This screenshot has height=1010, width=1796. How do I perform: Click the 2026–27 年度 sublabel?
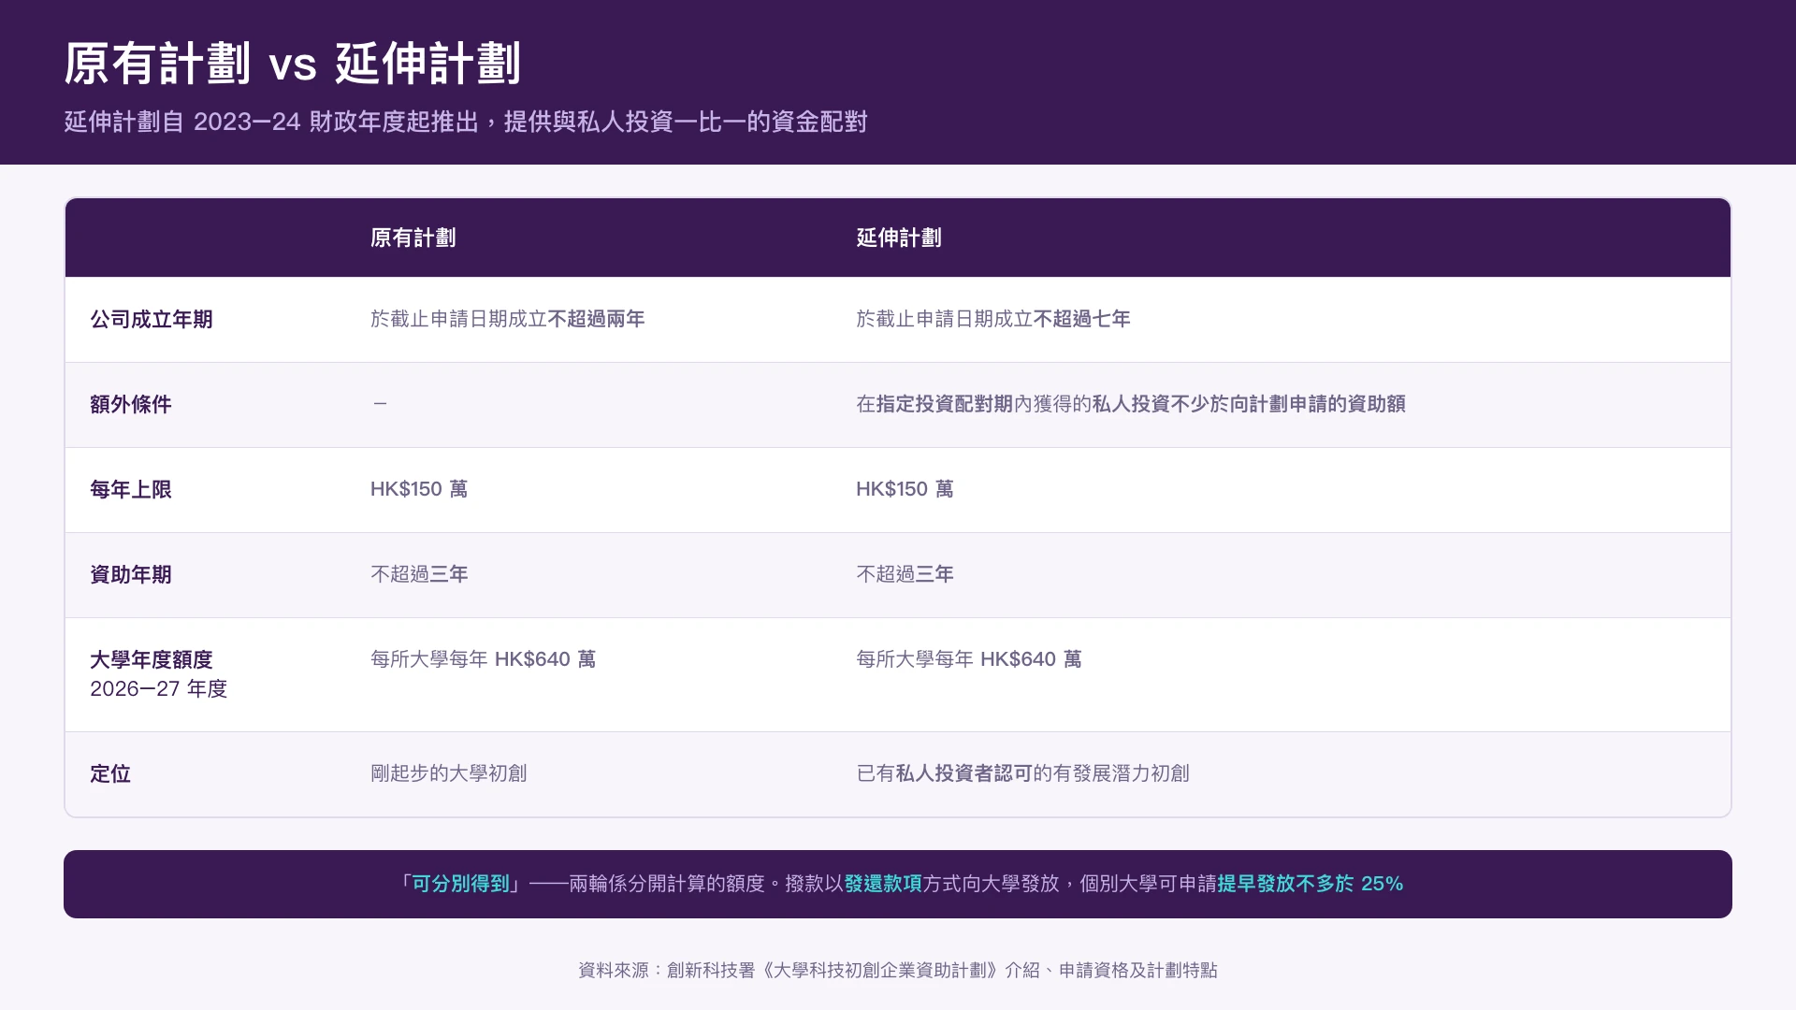[x=159, y=689]
